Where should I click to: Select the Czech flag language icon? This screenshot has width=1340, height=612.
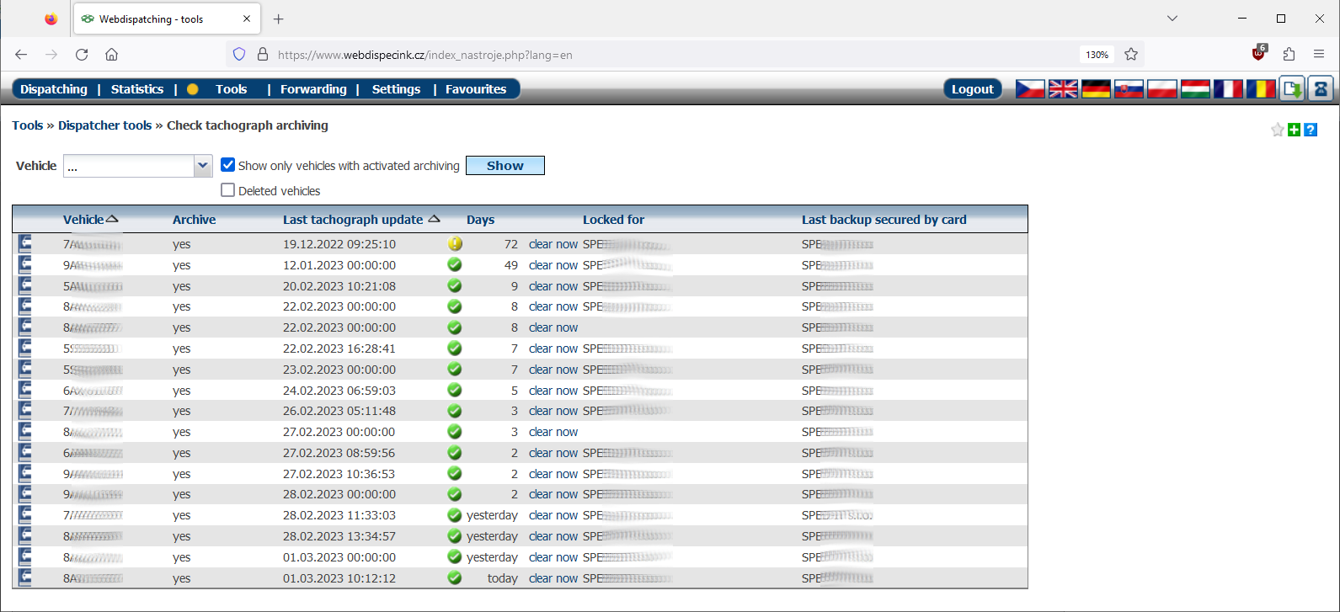1030,88
